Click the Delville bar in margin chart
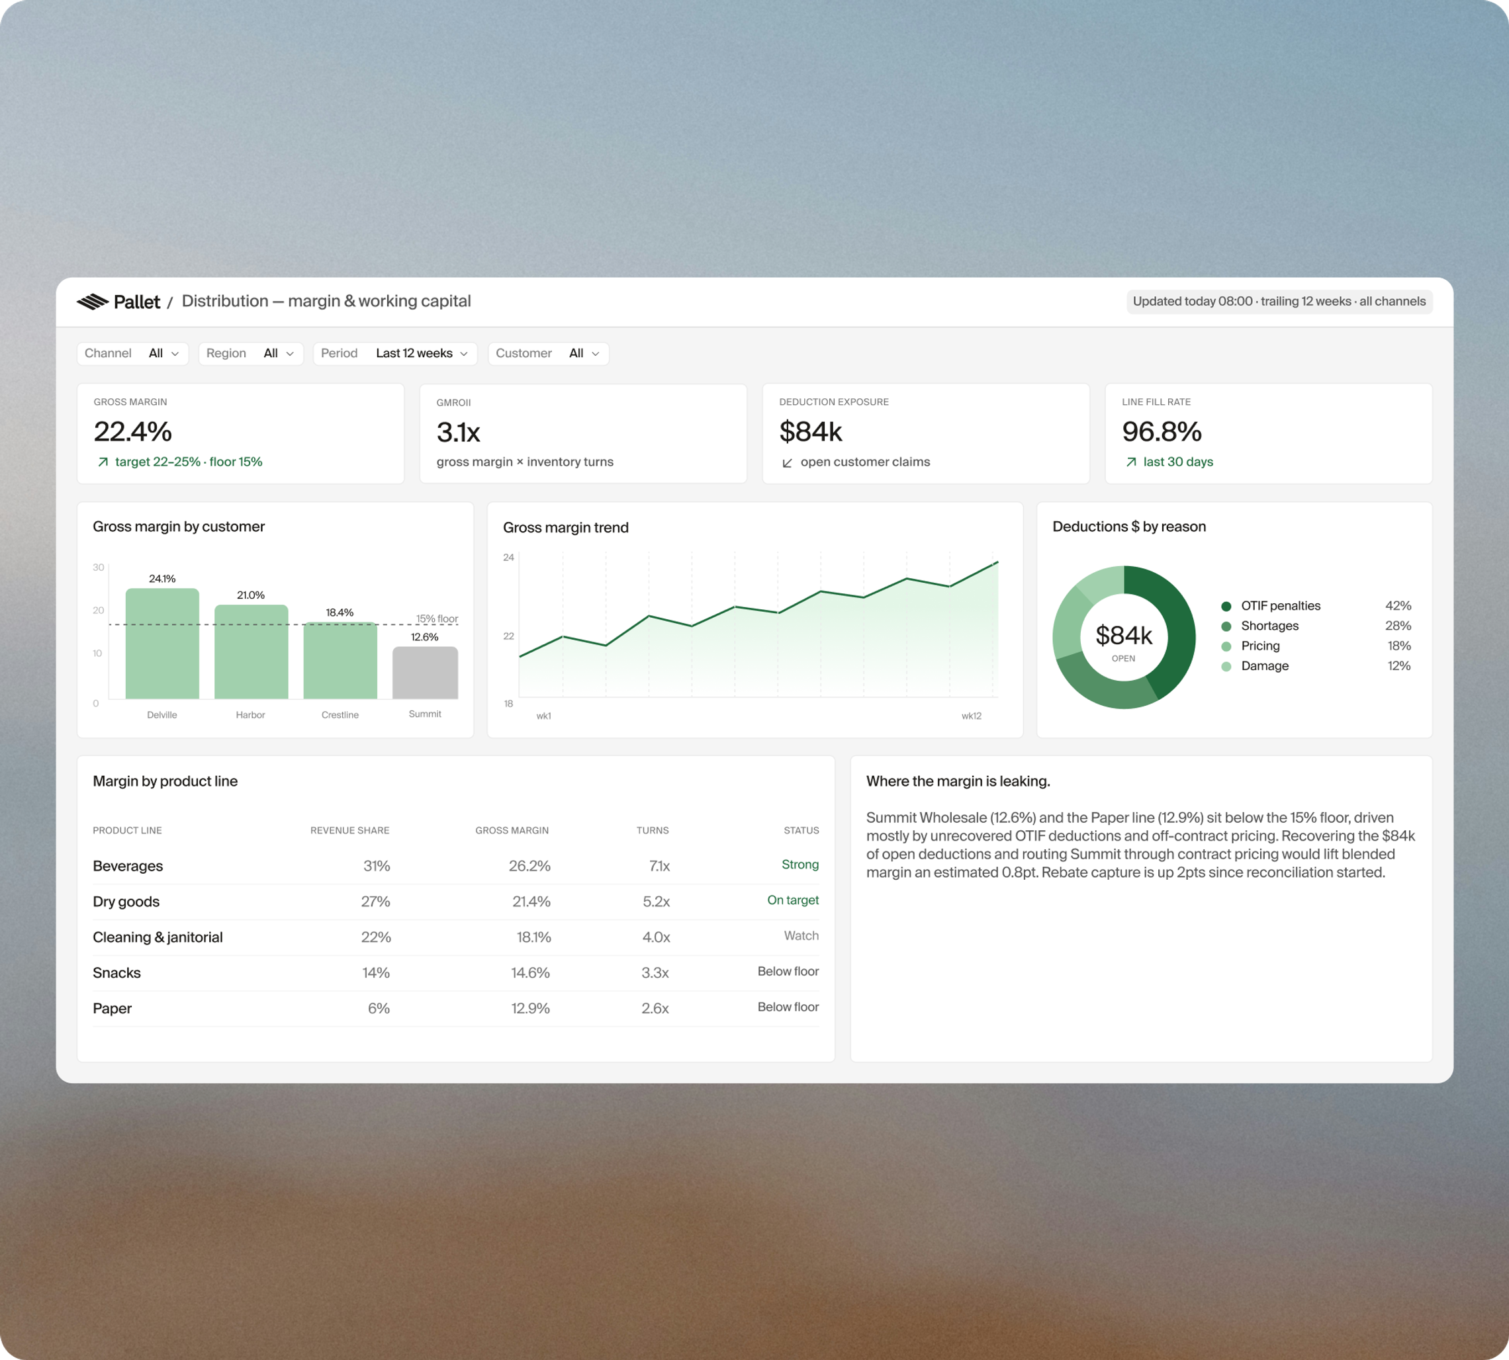The image size is (1509, 1360). (162, 644)
